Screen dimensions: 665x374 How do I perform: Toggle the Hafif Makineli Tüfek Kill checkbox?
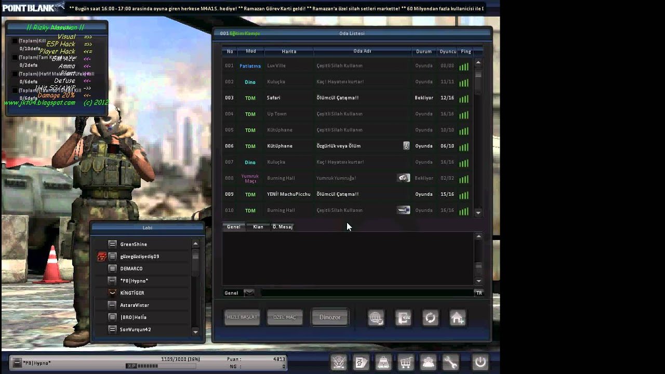pos(15,74)
